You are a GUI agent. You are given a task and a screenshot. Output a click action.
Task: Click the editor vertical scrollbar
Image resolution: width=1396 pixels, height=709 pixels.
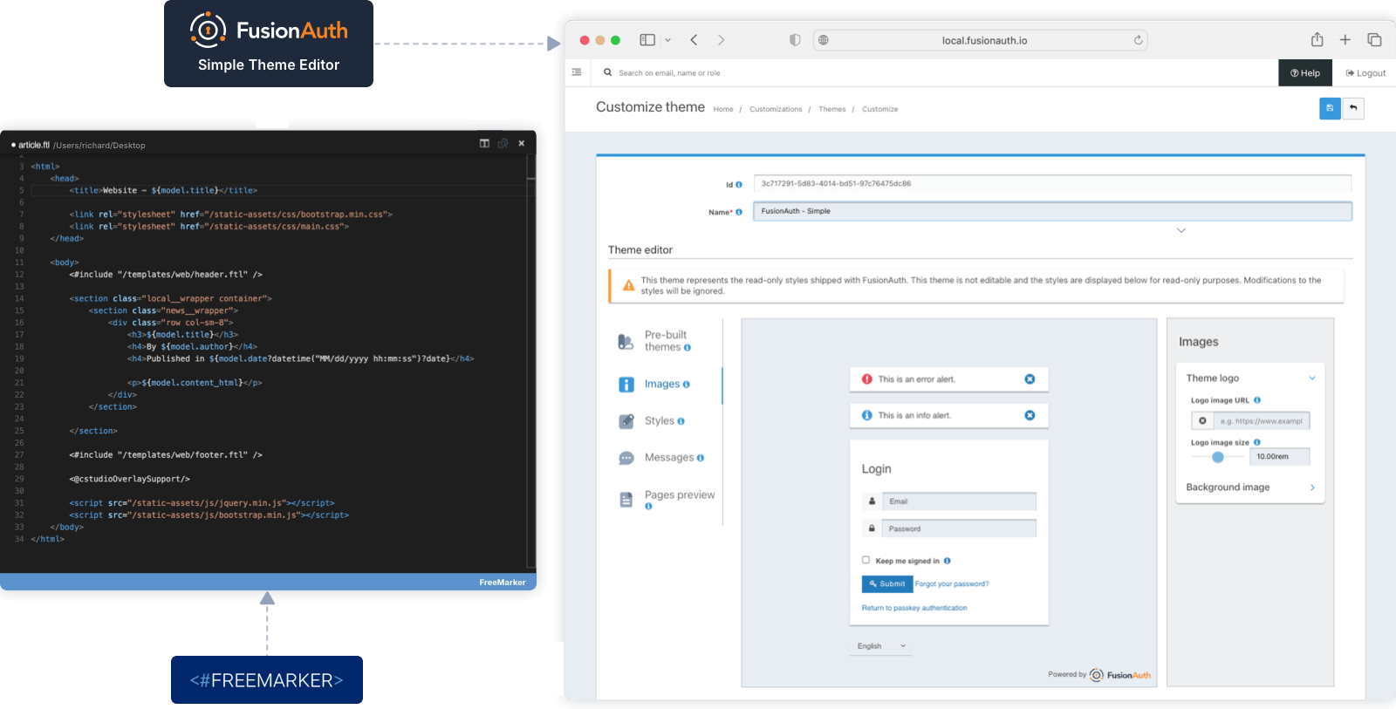coord(530,362)
